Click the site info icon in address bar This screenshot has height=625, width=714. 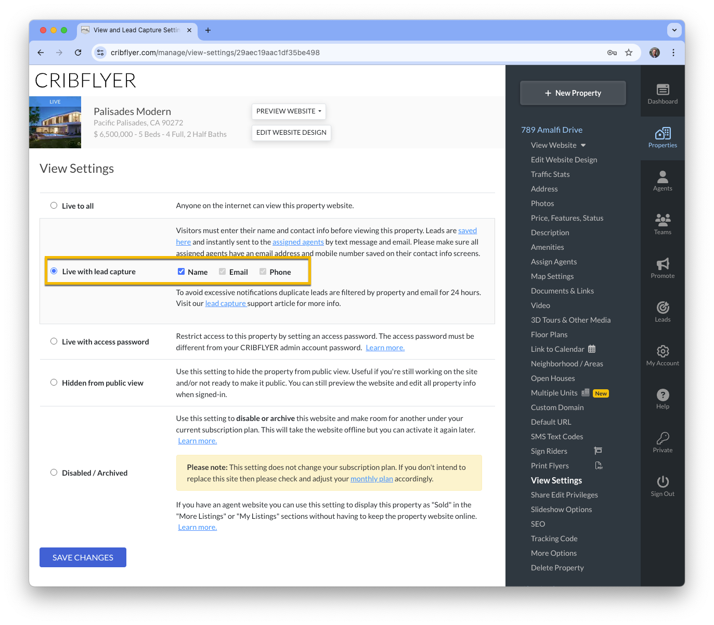tap(101, 53)
